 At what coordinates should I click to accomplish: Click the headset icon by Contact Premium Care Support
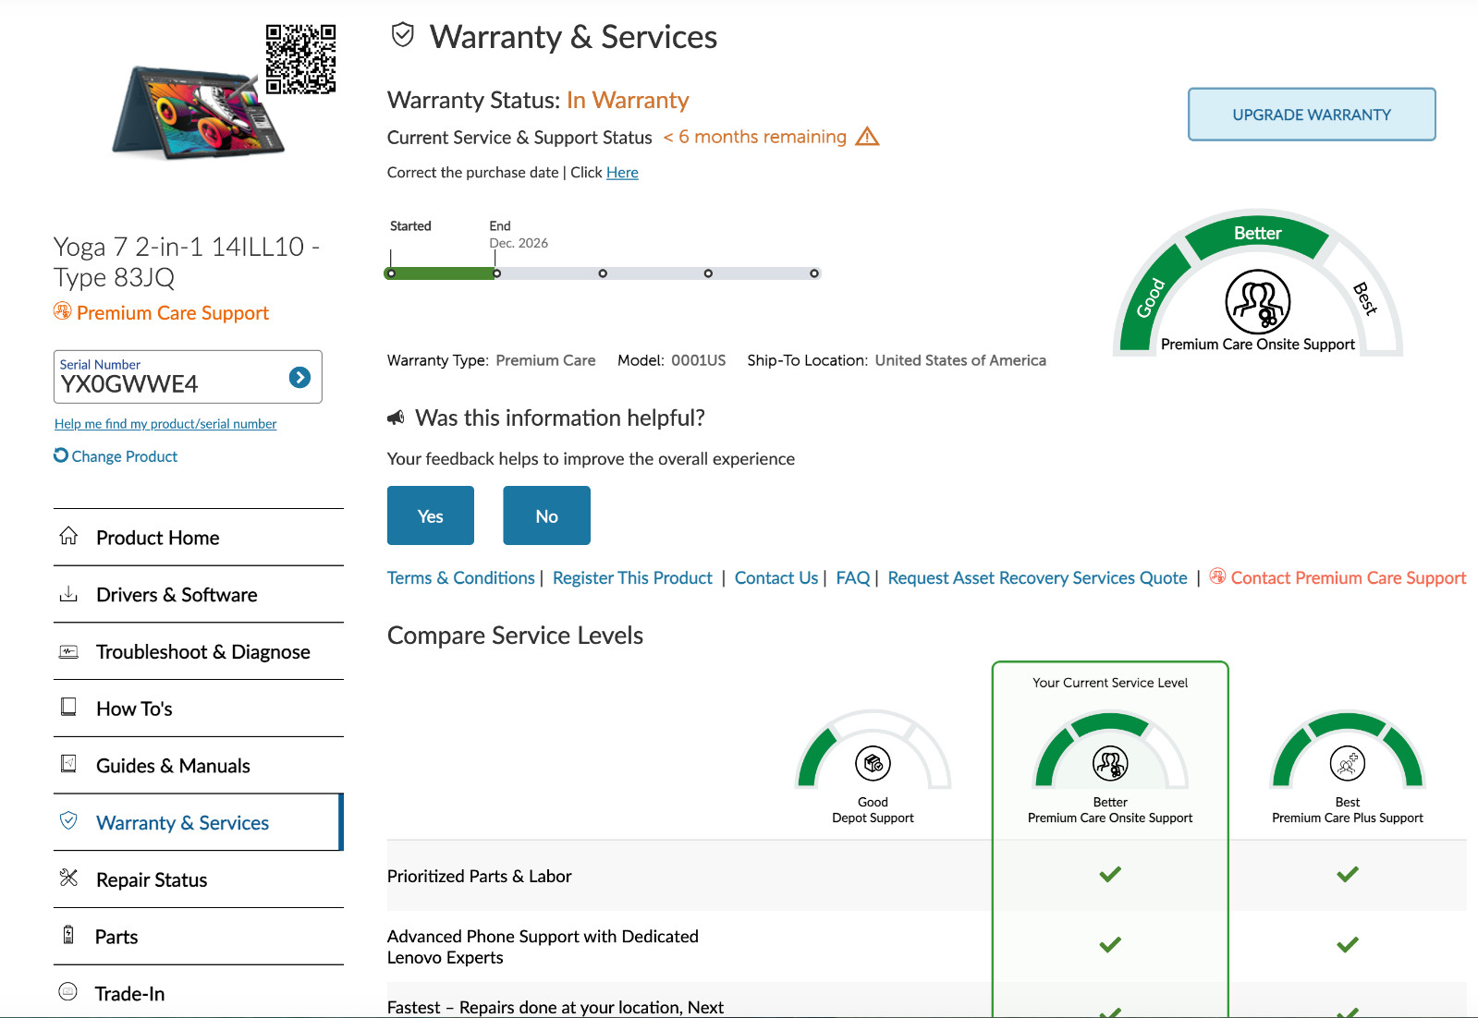pos(1217,576)
